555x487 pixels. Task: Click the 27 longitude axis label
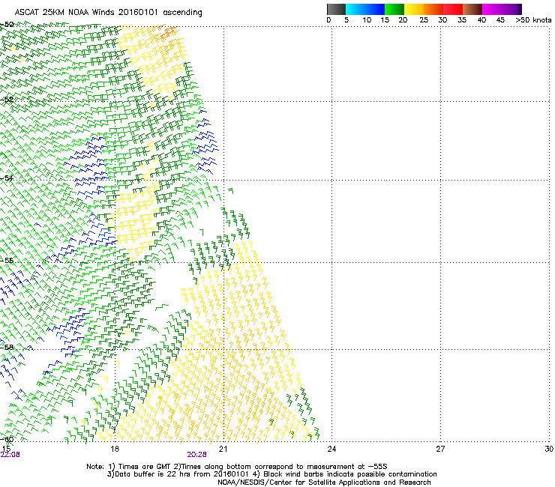pos(440,449)
